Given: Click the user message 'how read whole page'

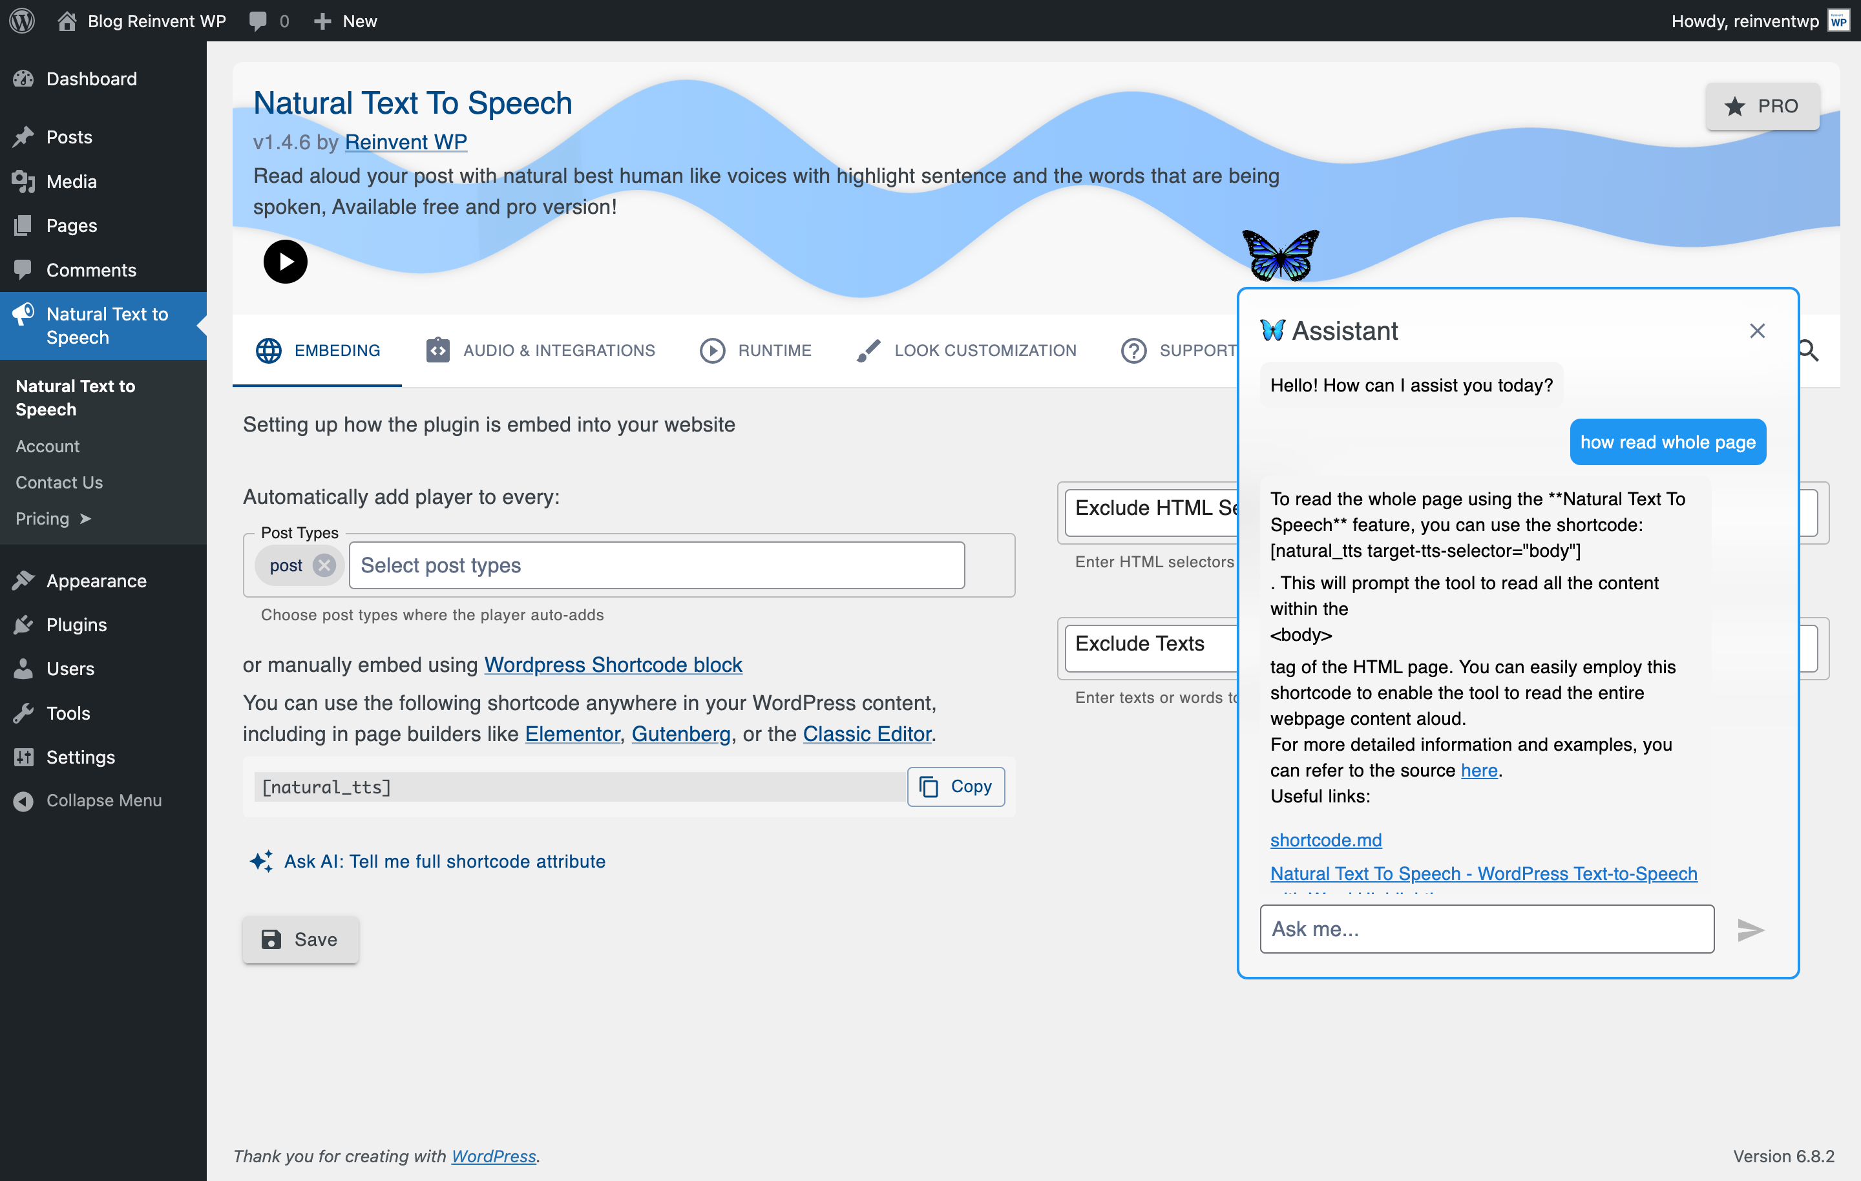Looking at the screenshot, I should tap(1668, 442).
